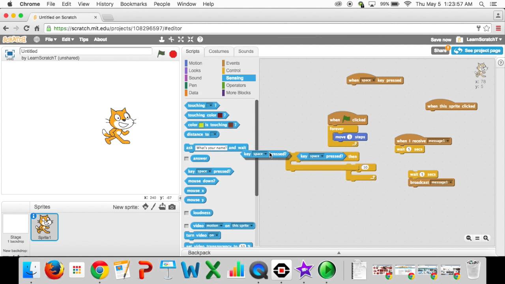
Task: Upload sprite from file icon
Action: 162,207
